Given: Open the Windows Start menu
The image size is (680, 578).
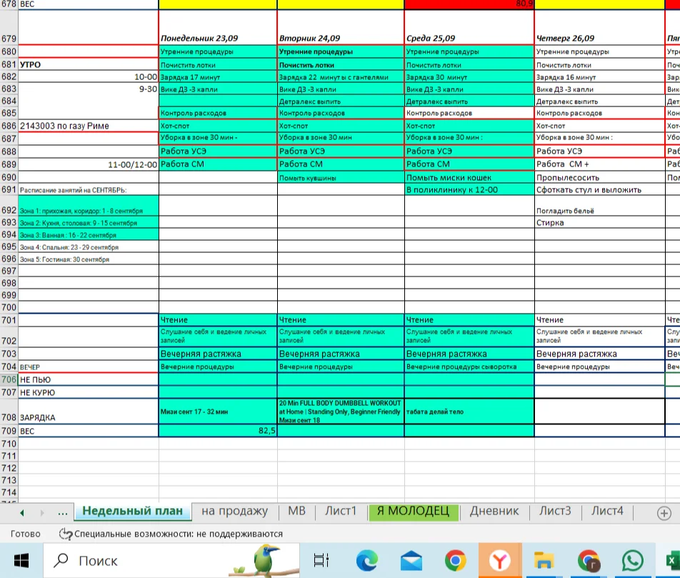Looking at the screenshot, I should pyautogui.click(x=20, y=560).
